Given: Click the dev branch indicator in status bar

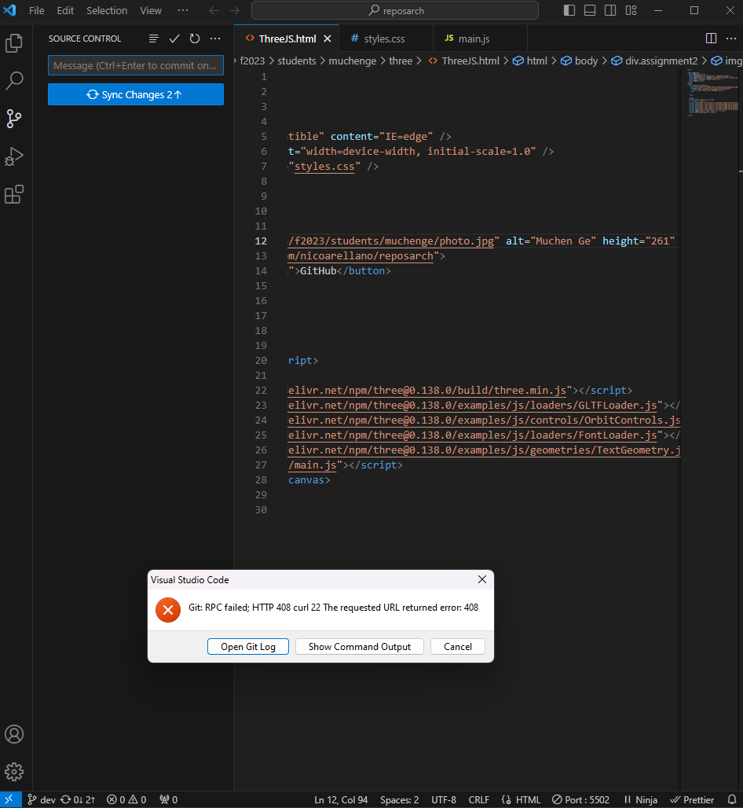Looking at the screenshot, I should tap(40, 799).
